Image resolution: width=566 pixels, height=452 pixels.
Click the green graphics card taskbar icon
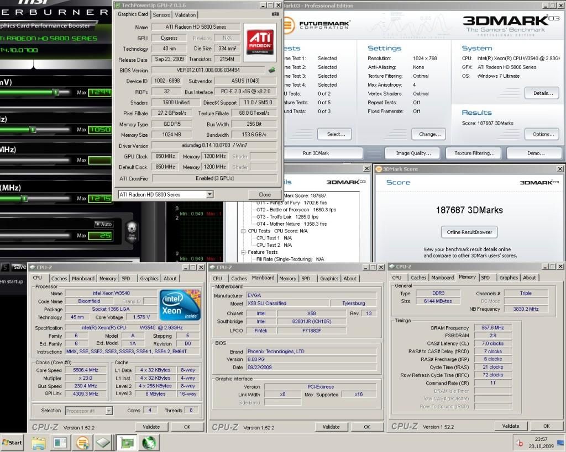coord(127,443)
